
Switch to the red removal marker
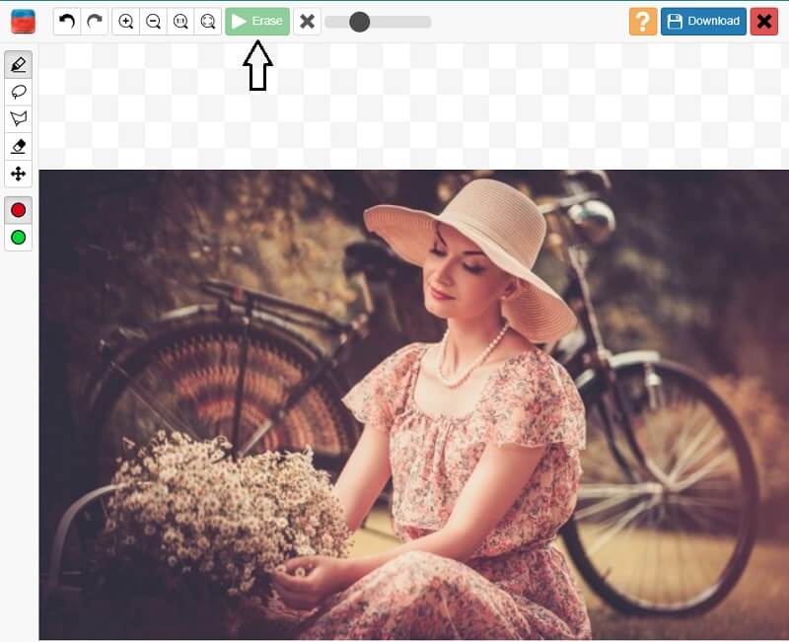pyautogui.click(x=18, y=209)
